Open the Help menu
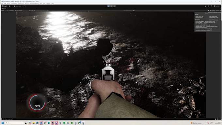The image size is (222, 125). pyautogui.click(x=53, y=4)
